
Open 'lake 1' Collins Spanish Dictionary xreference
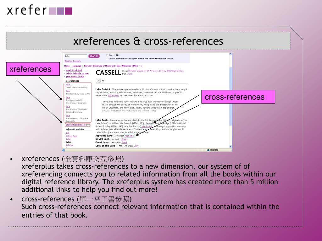pyautogui.click(x=69, y=85)
